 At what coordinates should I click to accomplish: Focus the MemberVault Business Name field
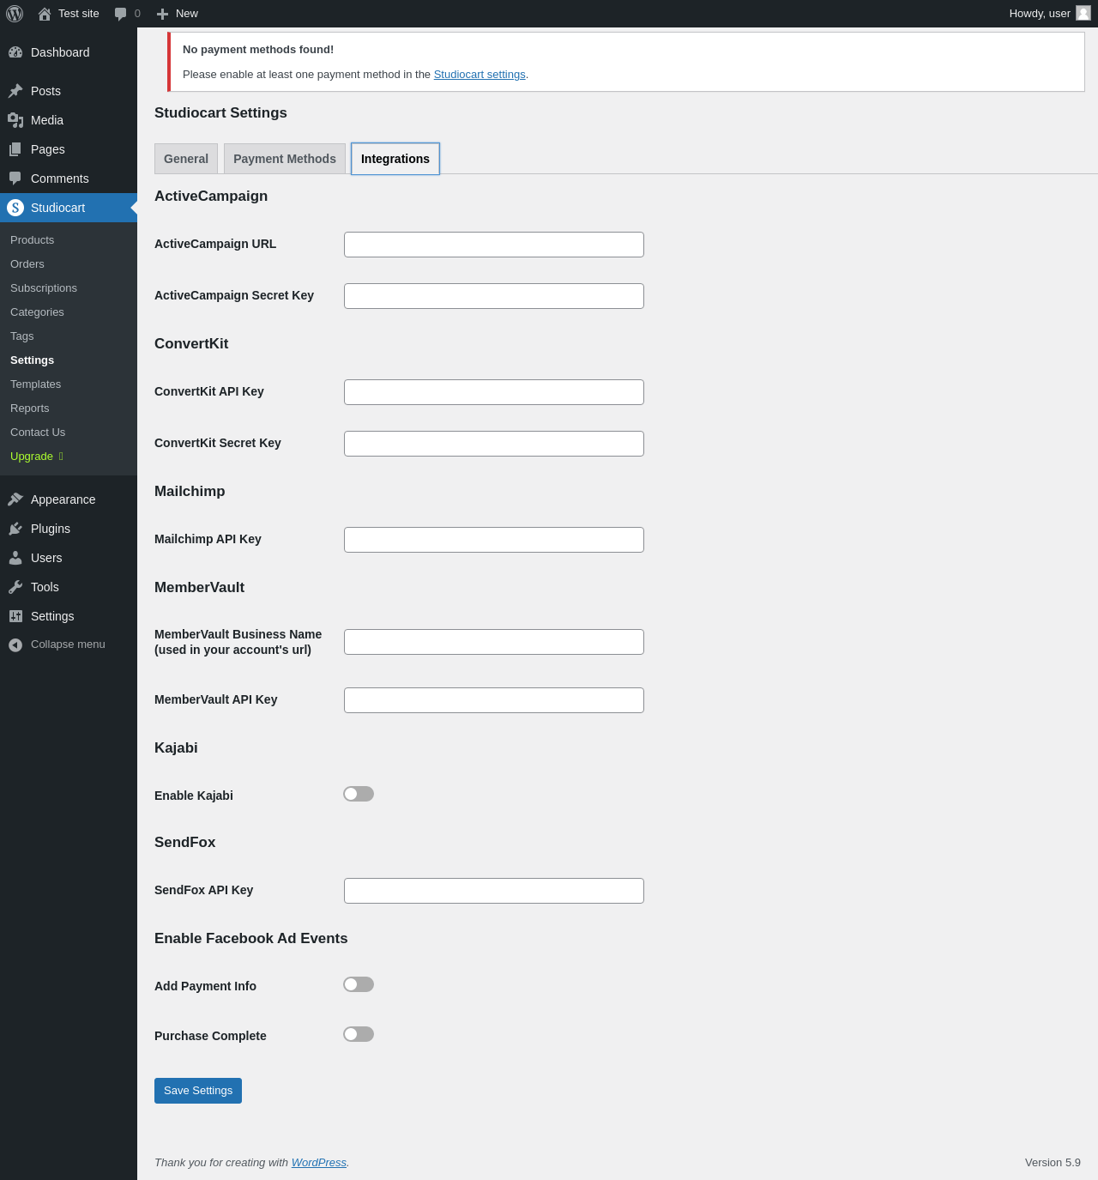pyautogui.click(x=494, y=642)
